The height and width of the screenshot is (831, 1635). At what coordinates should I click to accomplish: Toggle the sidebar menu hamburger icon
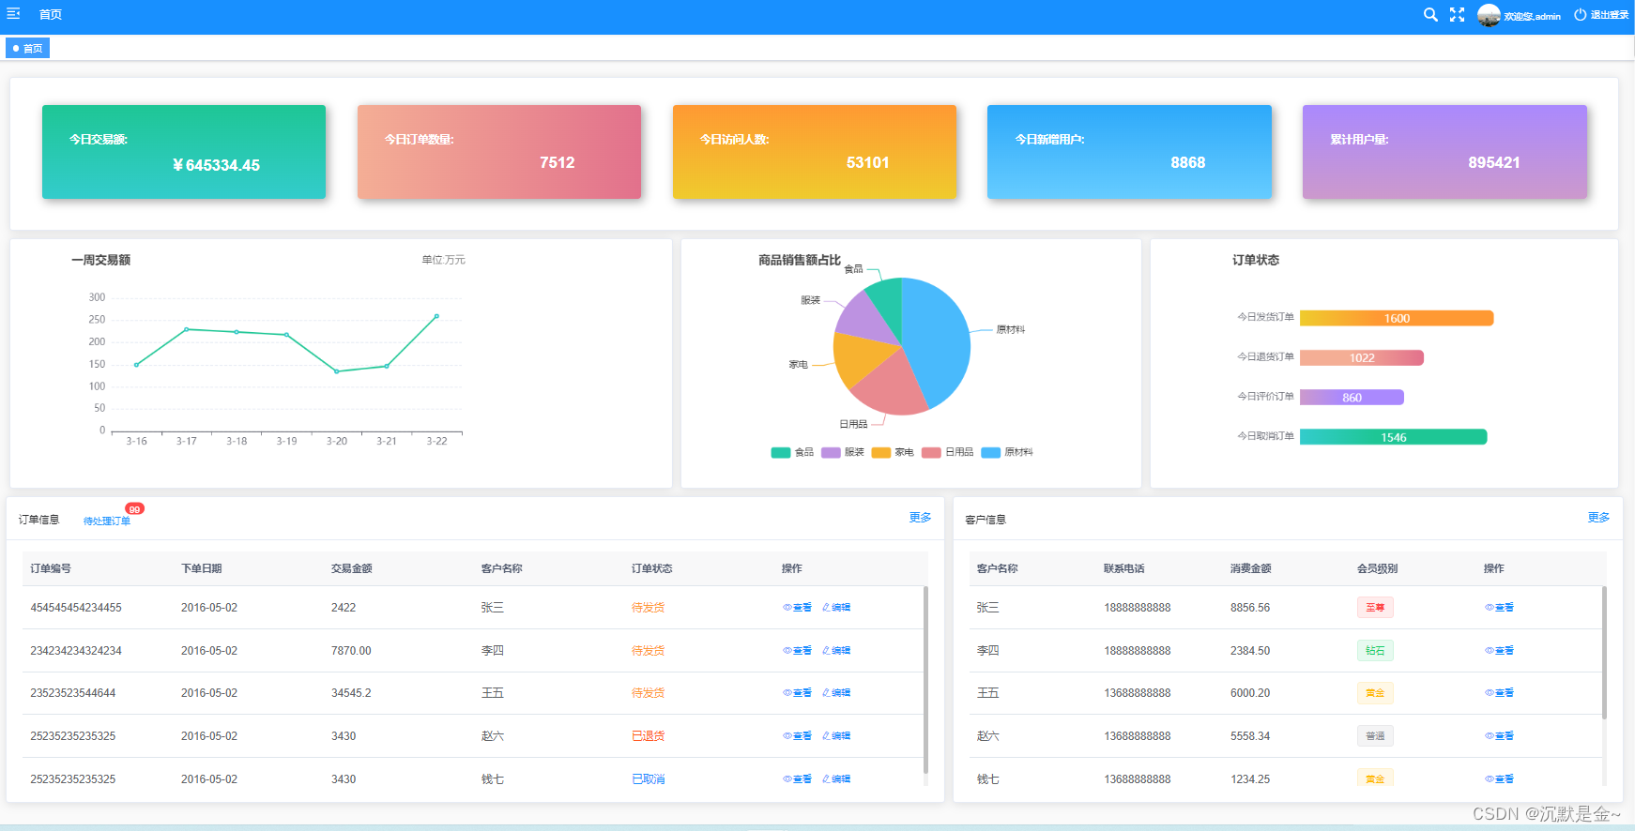[13, 14]
